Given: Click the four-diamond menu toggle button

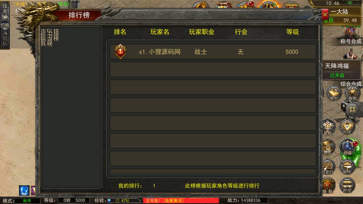Looking at the screenshot, I should pos(353,109).
